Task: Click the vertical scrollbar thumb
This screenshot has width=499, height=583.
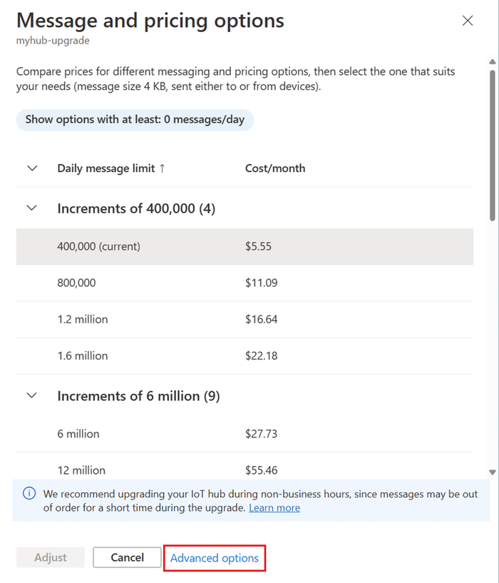Action: [492, 143]
